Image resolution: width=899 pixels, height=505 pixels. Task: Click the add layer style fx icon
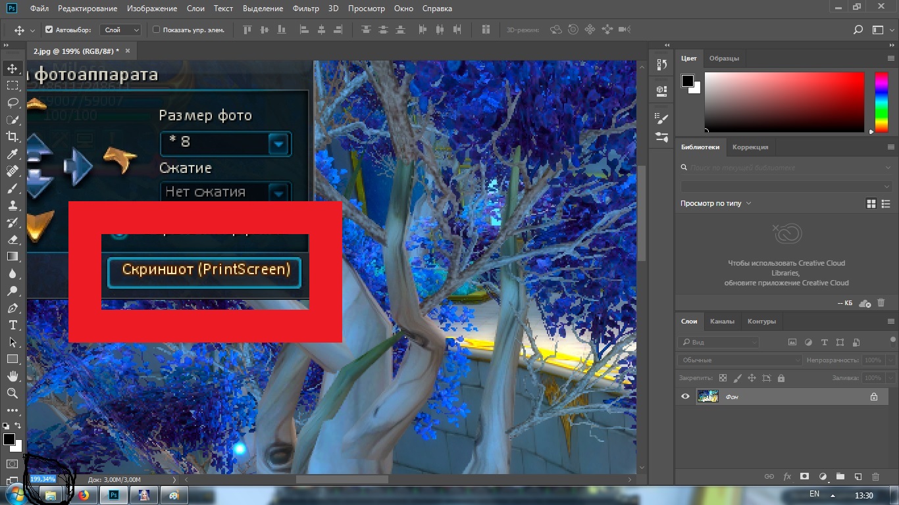pos(786,477)
